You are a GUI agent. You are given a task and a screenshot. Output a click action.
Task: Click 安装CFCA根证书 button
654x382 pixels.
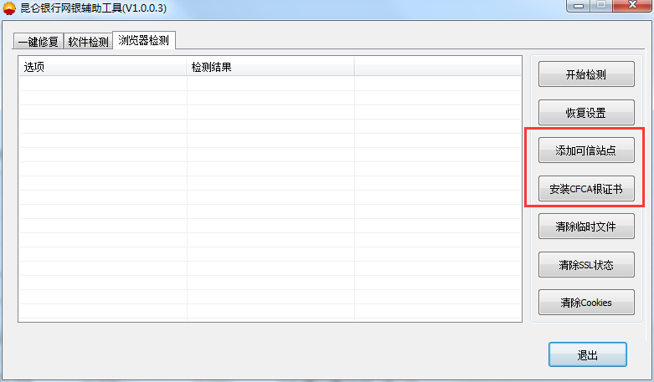coord(586,189)
